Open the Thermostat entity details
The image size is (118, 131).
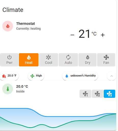pos(25,24)
